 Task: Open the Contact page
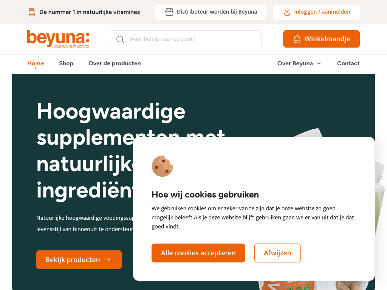348,63
